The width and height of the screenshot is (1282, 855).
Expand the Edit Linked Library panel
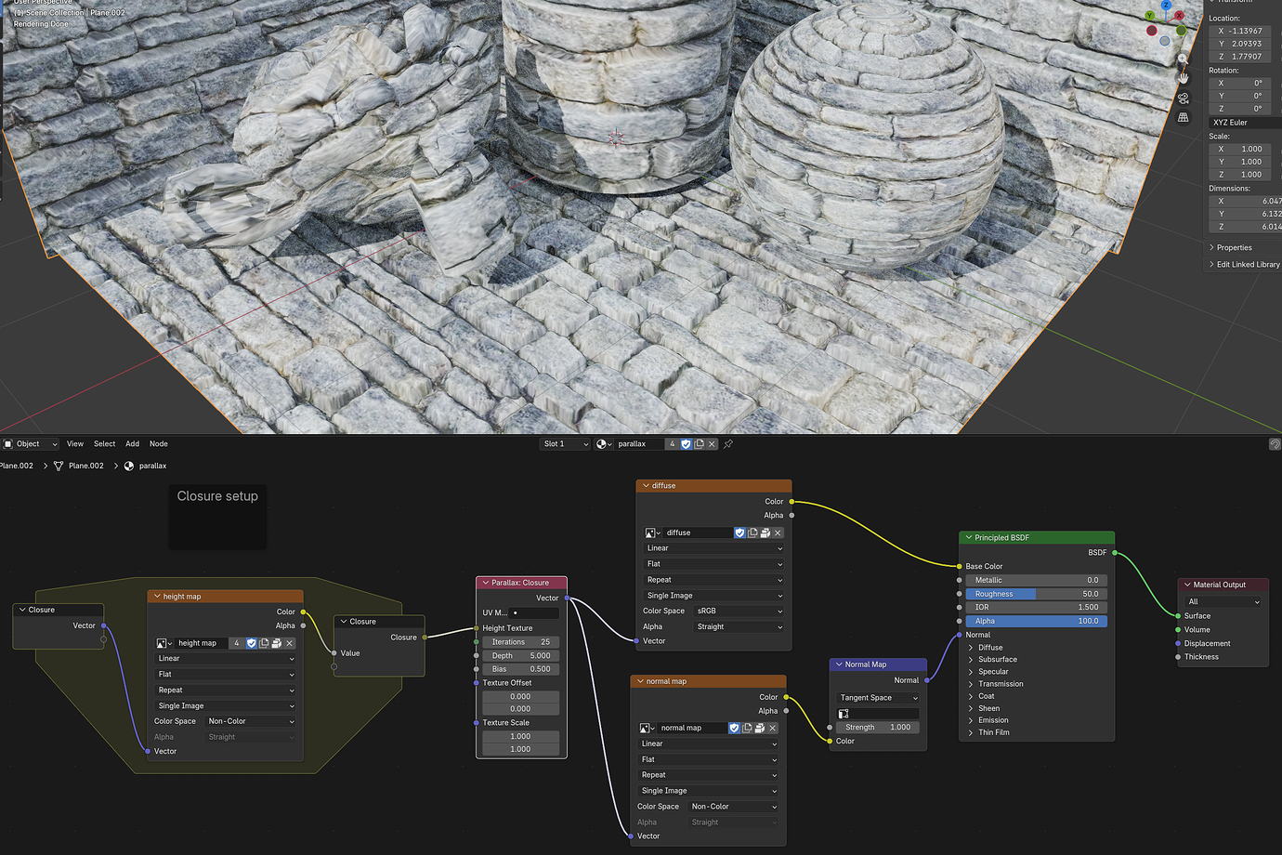coord(1245,265)
